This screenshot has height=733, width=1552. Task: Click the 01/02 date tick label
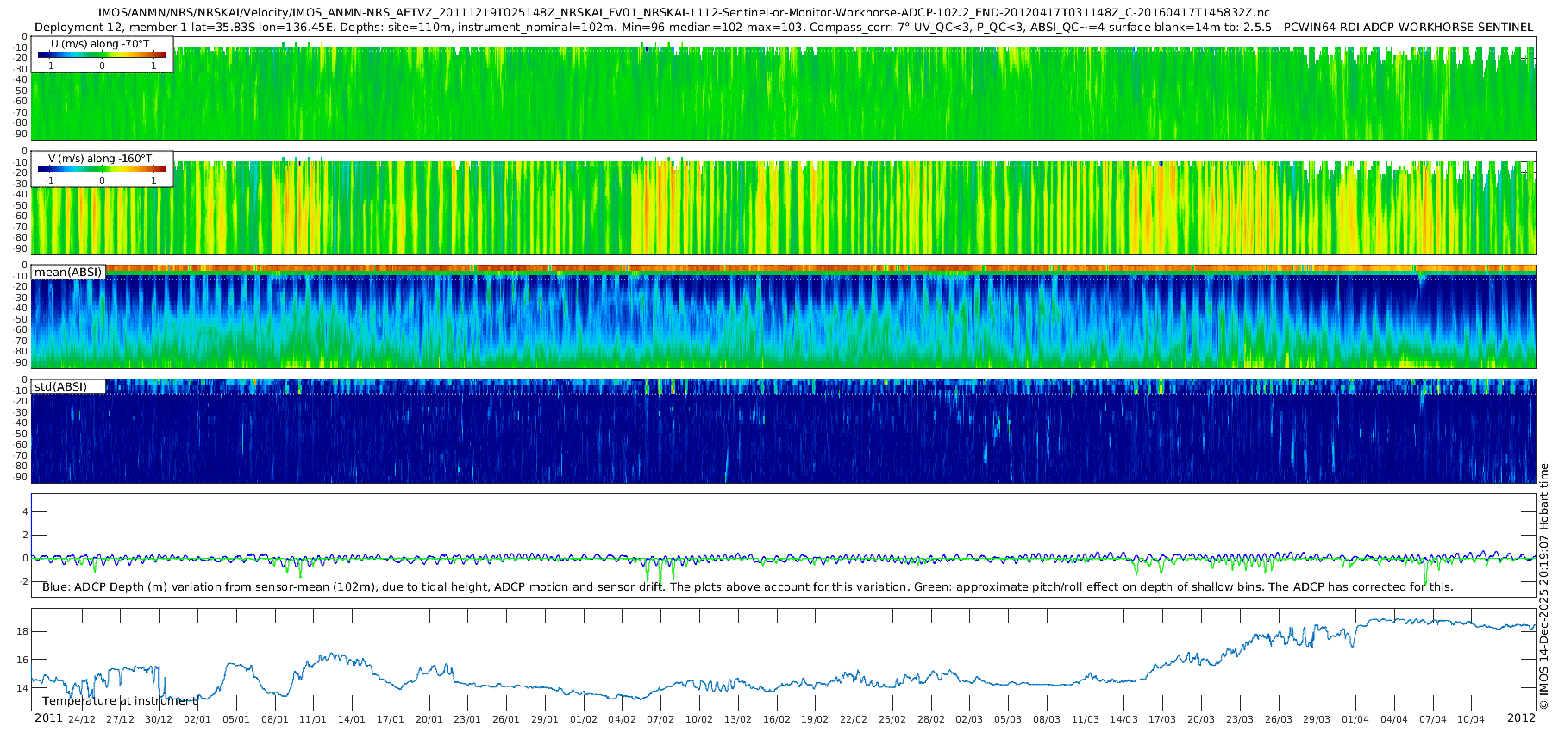pos(584,719)
